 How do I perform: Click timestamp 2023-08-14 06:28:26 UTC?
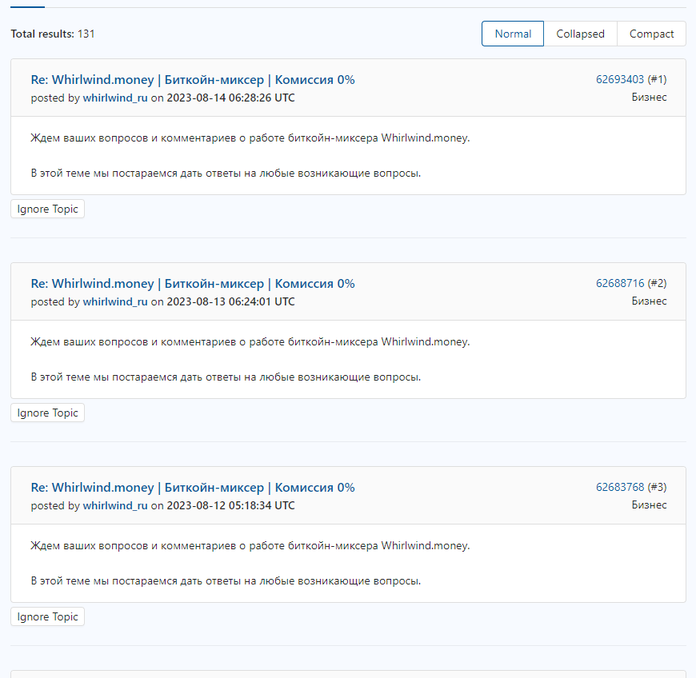point(230,98)
